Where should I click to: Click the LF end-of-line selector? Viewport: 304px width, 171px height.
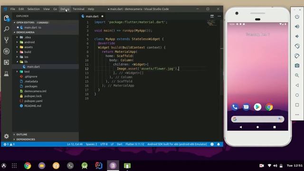click(x=112, y=144)
